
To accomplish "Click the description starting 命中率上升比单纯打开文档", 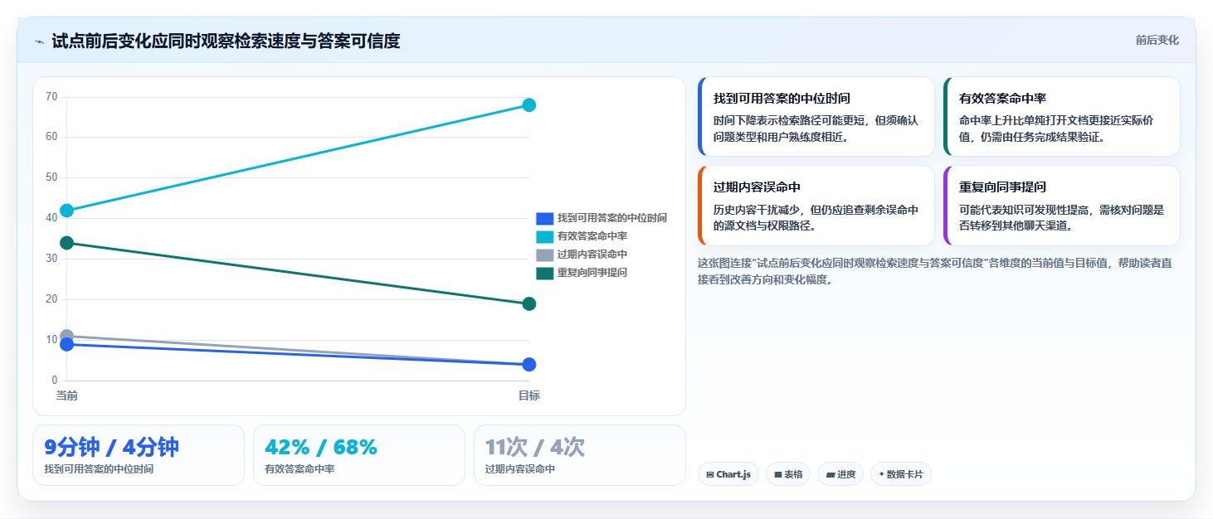I will [x=1057, y=129].
